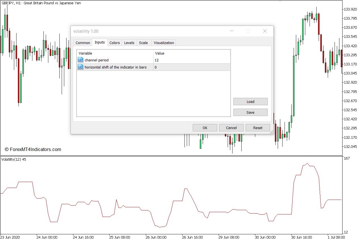Screen dimensions: 361x240
Task: Switch to the Visualization tab
Action: click(x=164, y=43)
